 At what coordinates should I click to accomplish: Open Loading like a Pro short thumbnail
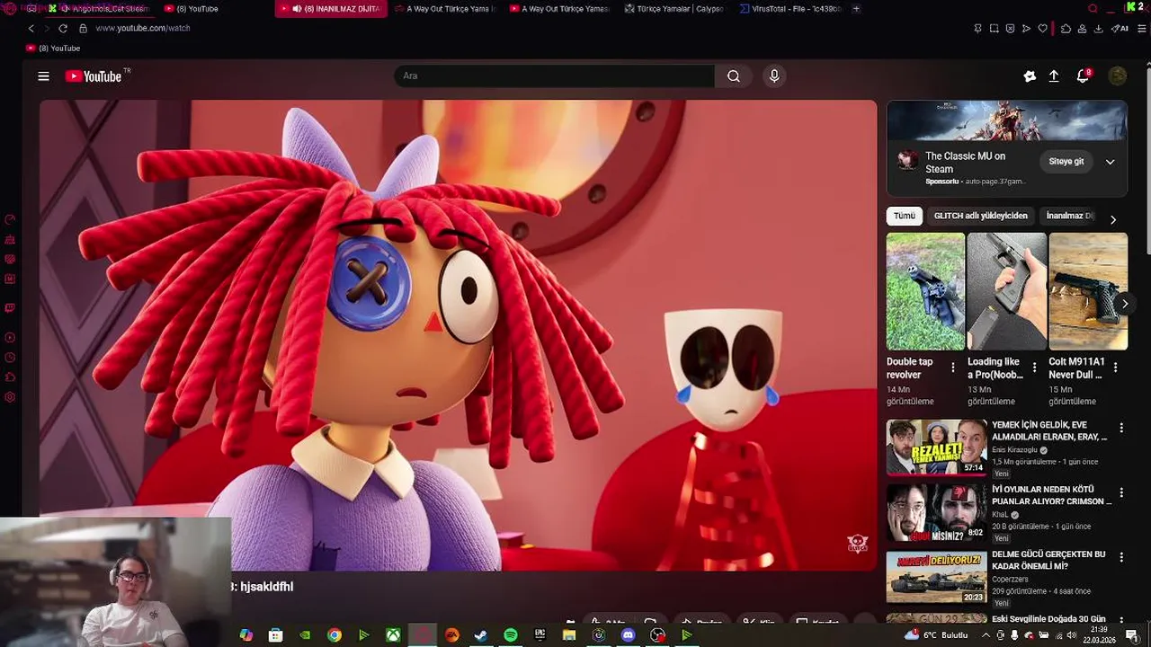click(1006, 291)
